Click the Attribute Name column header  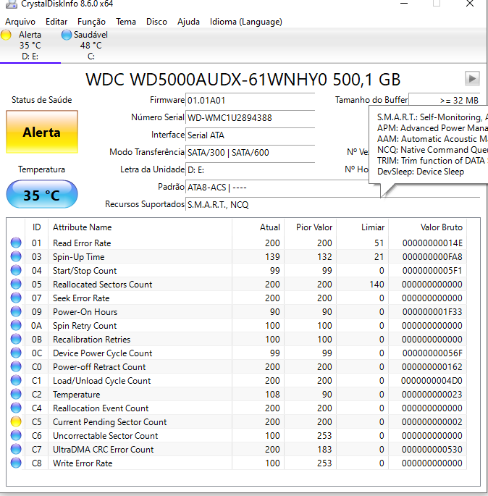point(140,227)
